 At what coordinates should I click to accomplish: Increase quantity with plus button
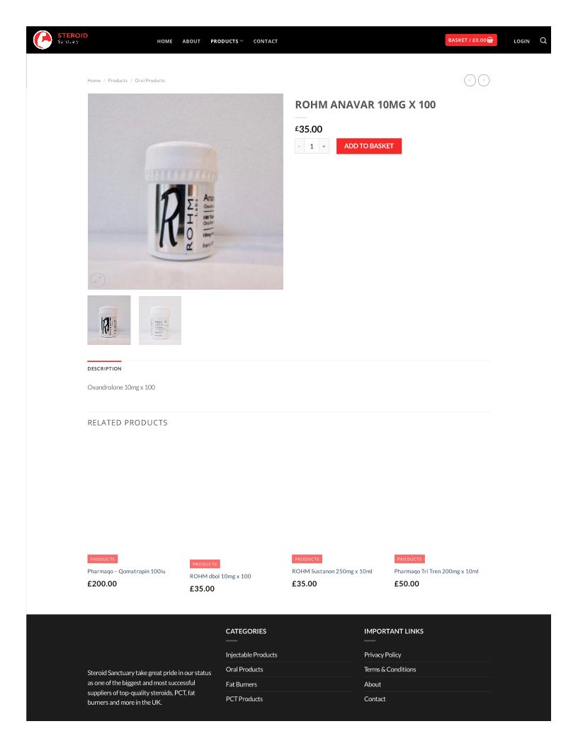pyautogui.click(x=324, y=146)
